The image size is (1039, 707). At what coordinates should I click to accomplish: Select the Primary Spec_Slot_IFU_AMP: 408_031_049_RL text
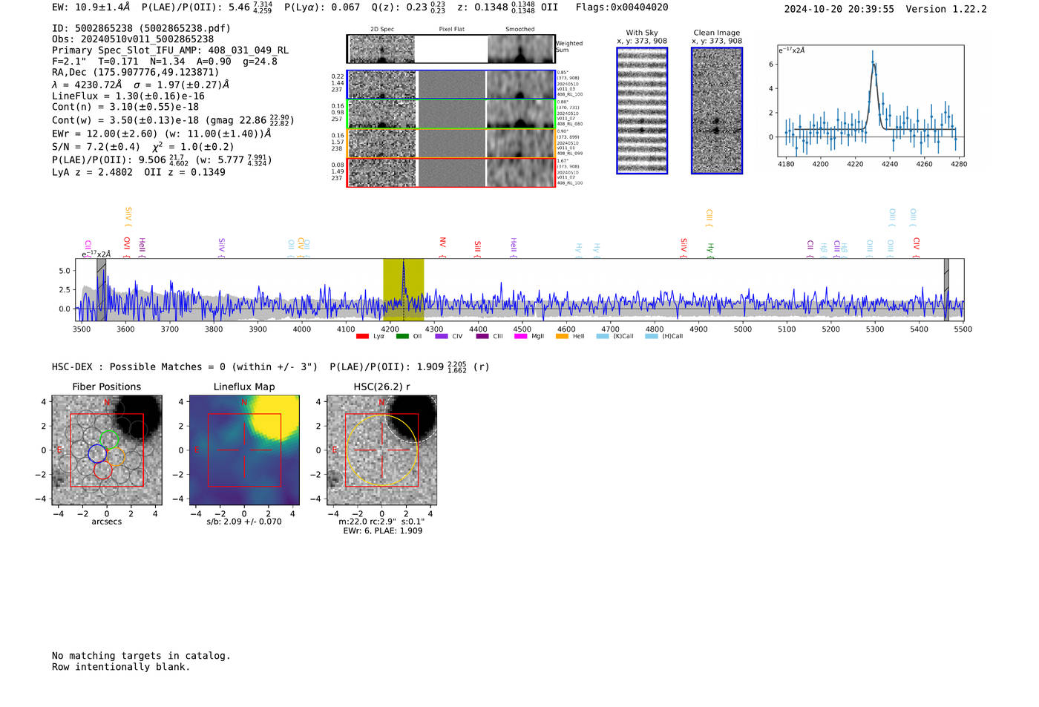171,50
